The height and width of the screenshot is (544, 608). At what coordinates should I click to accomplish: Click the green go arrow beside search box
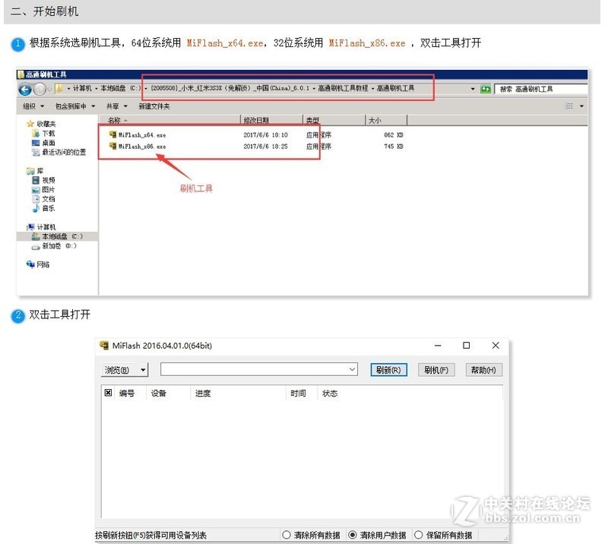click(x=485, y=88)
